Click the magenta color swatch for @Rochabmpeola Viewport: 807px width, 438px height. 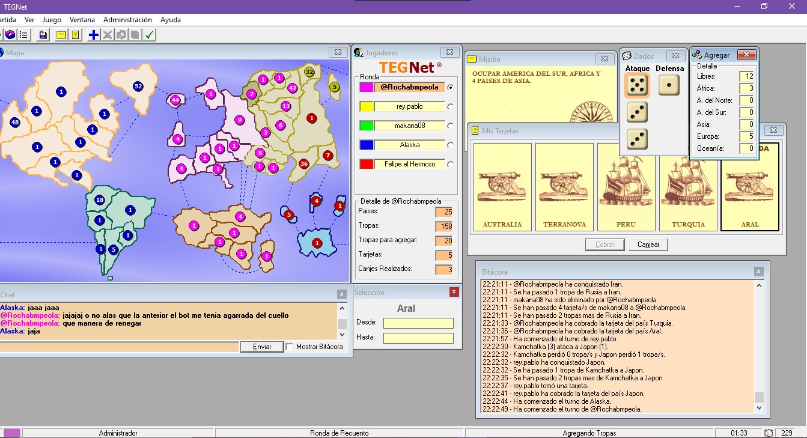pos(367,87)
